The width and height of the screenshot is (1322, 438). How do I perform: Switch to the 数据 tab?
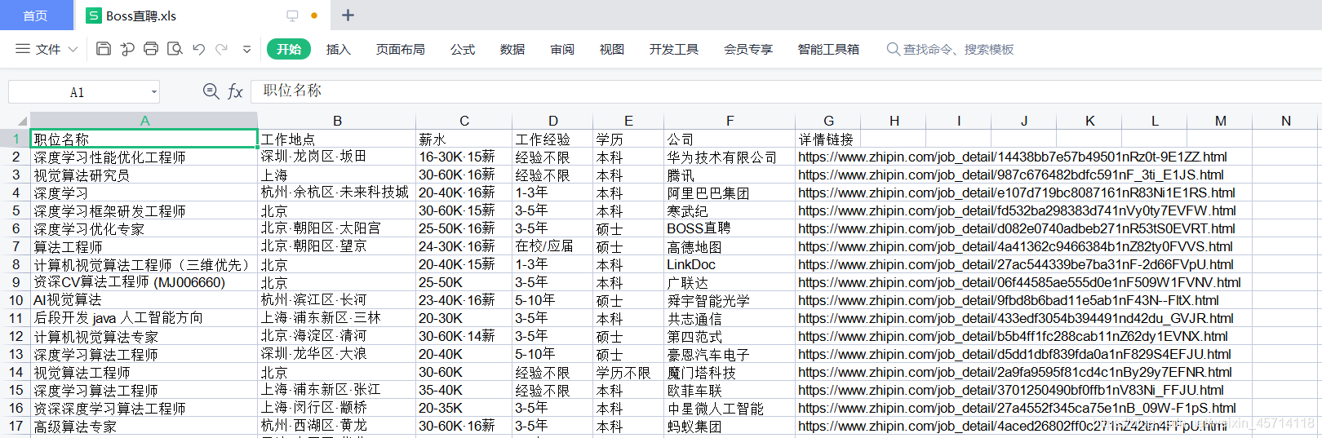tap(512, 49)
